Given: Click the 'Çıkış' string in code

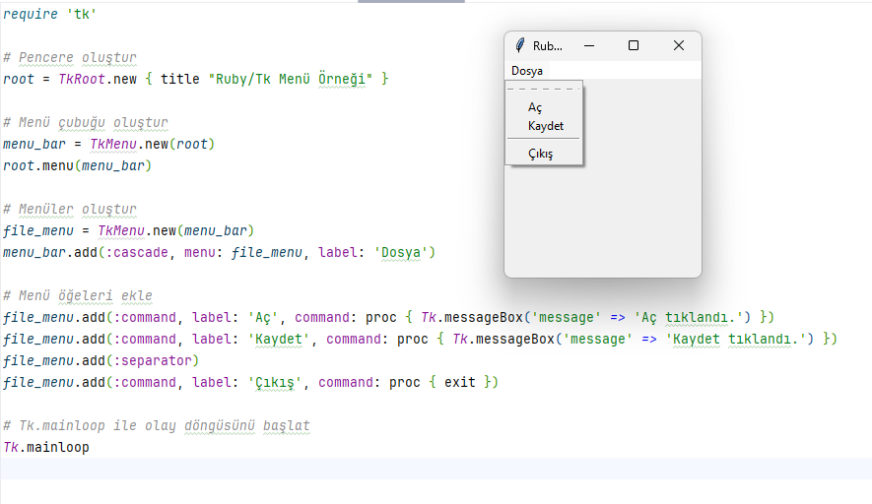Looking at the screenshot, I should (274, 382).
